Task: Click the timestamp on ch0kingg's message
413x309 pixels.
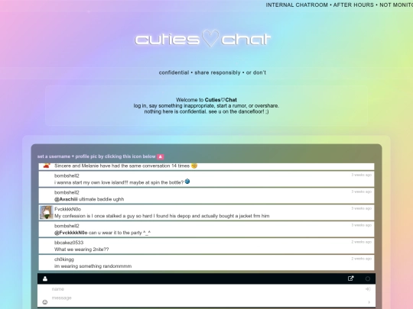Action: (x=361, y=259)
